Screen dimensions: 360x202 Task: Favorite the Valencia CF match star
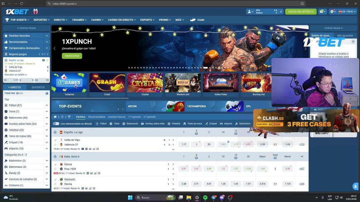(x=55, y=145)
